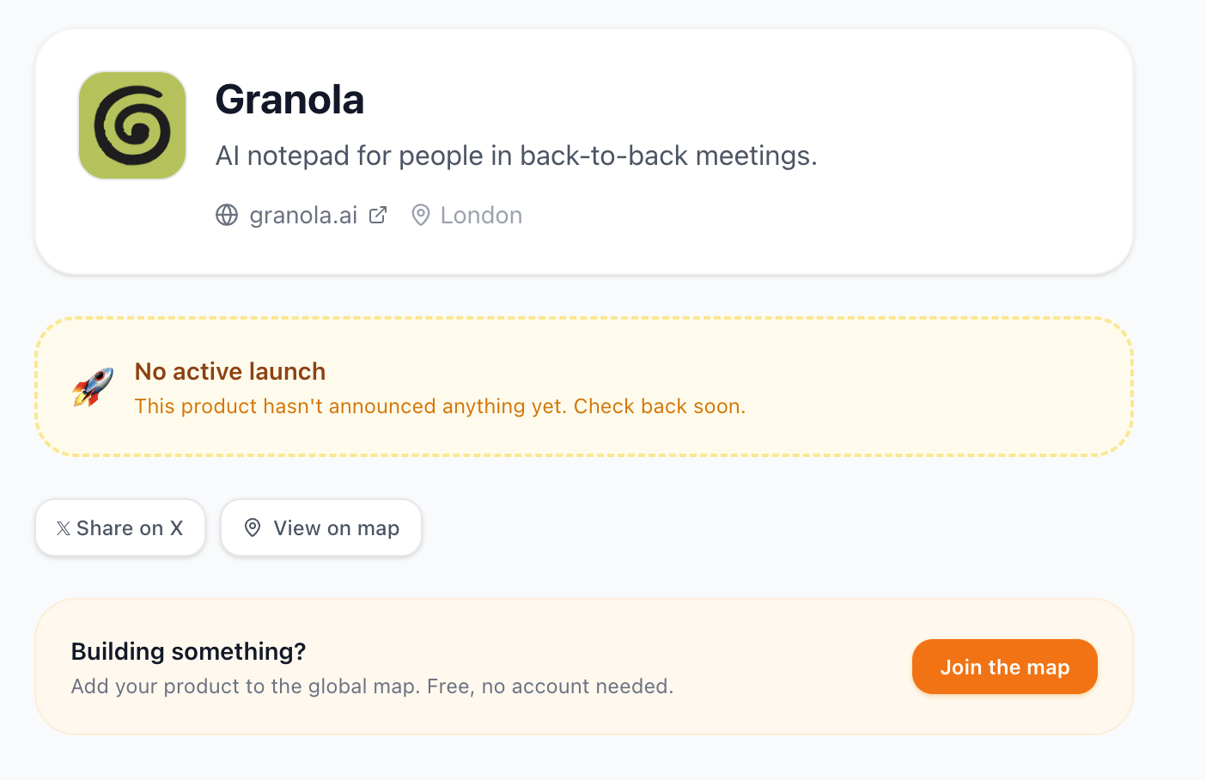The width and height of the screenshot is (1206, 780).
Task: Click the No active launch heading
Action: click(230, 371)
